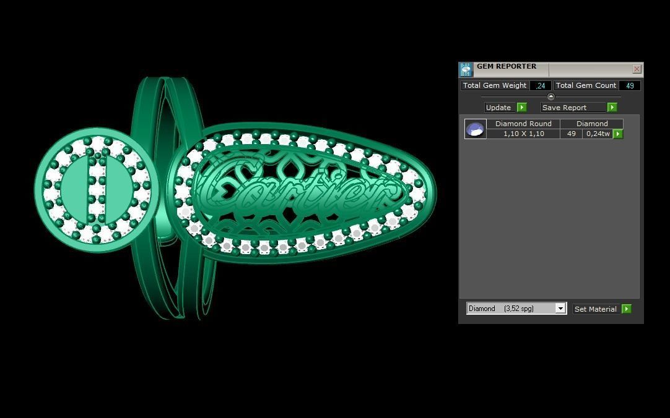Click the round disc gem-set ring top

[x=97, y=190]
